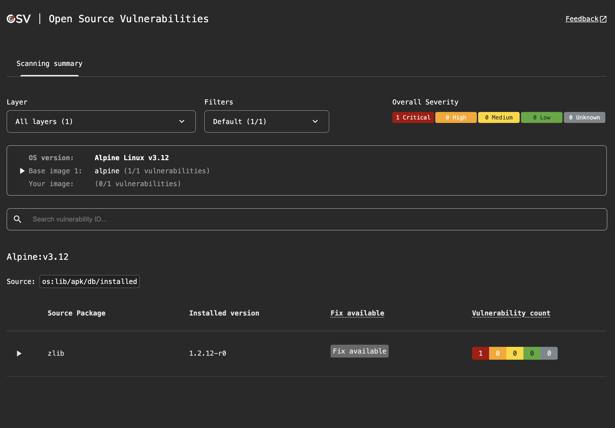Viewport: 615px width, 428px height.
Task: Click the magnifying glass search icon
Action: coord(18,219)
